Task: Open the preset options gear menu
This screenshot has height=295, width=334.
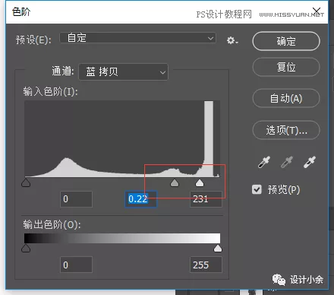Action: pos(232,40)
